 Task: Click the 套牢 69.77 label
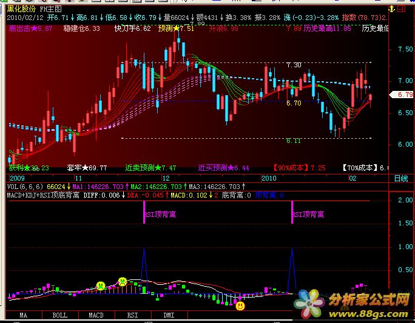(87, 167)
